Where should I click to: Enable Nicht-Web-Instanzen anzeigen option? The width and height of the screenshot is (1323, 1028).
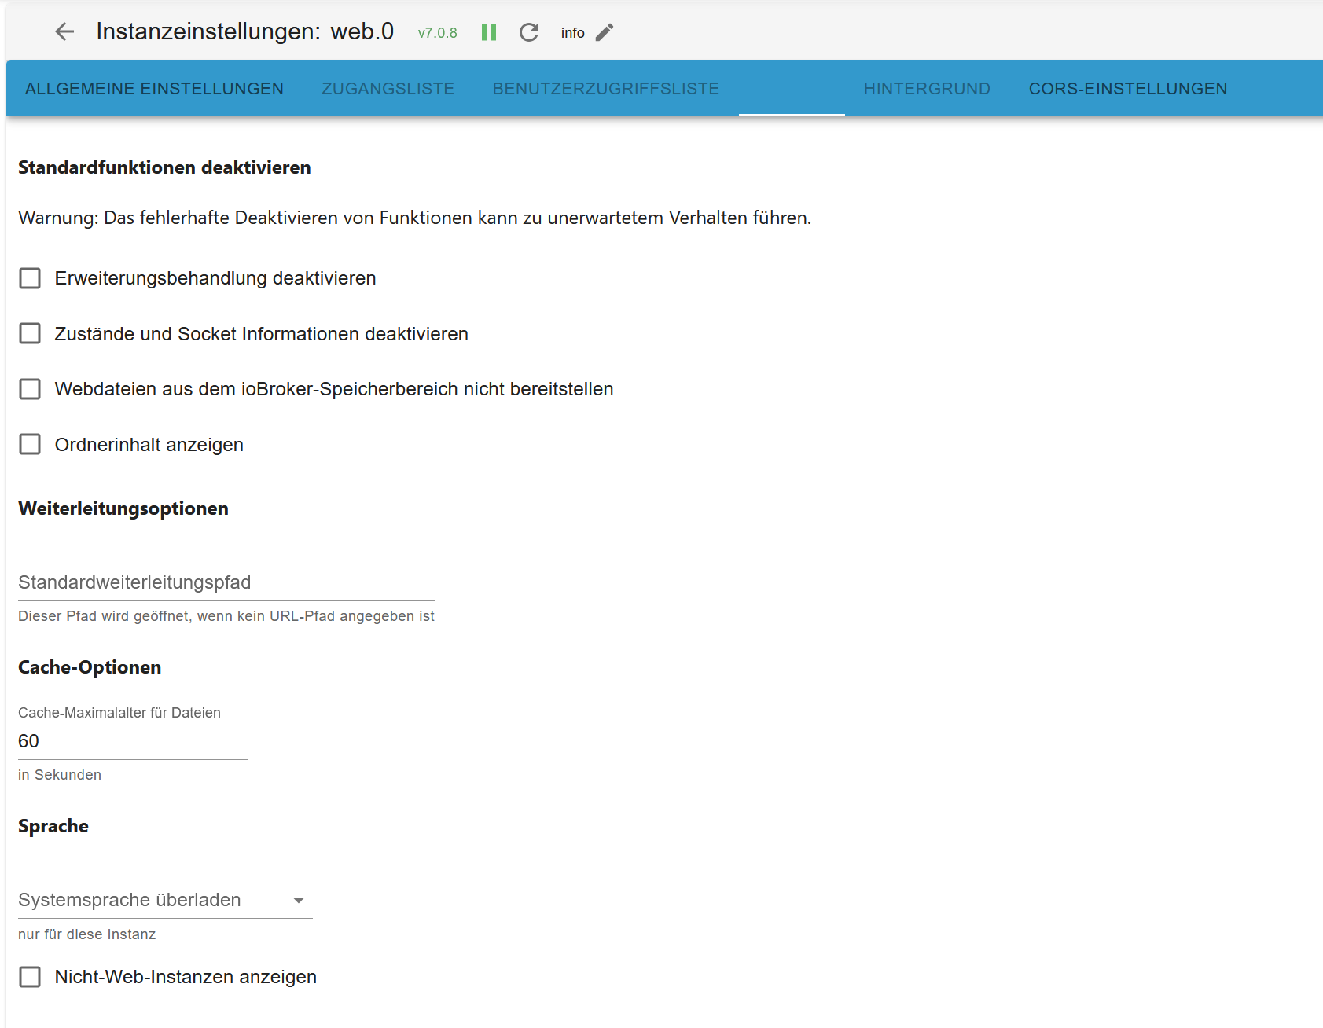(30, 977)
